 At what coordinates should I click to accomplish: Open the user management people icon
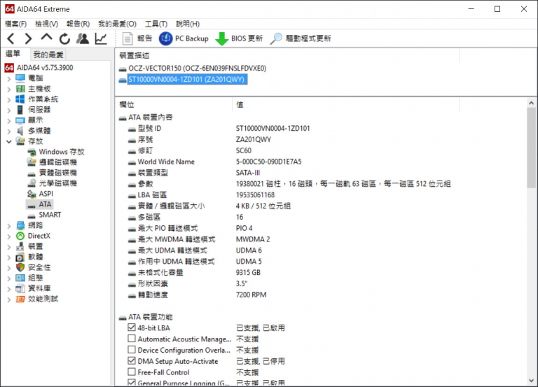(83, 38)
